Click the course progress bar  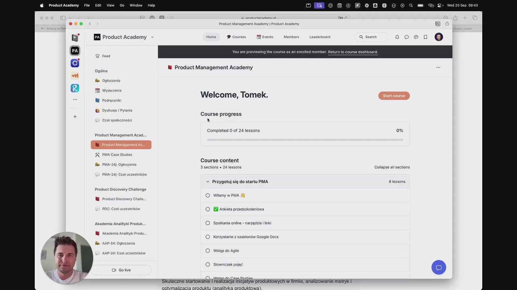305,140
